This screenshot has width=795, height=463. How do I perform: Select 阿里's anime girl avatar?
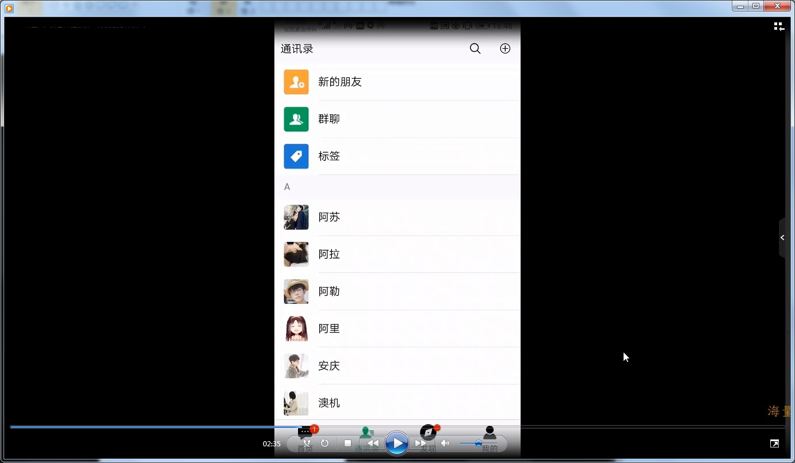tap(296, 329)
